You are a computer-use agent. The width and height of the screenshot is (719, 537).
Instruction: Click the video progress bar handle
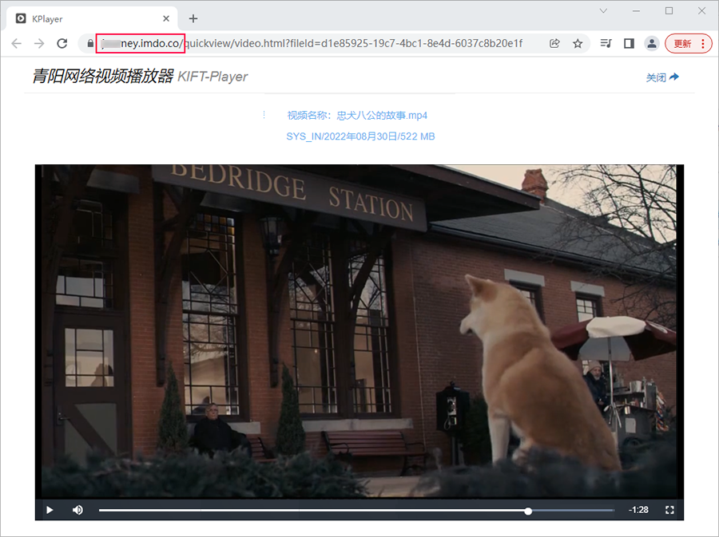(528, 510)
